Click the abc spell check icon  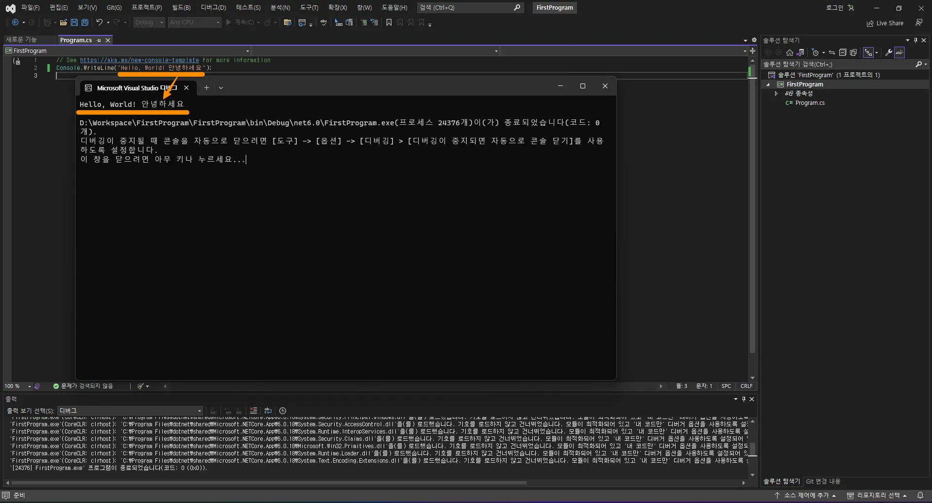point(323,22)
